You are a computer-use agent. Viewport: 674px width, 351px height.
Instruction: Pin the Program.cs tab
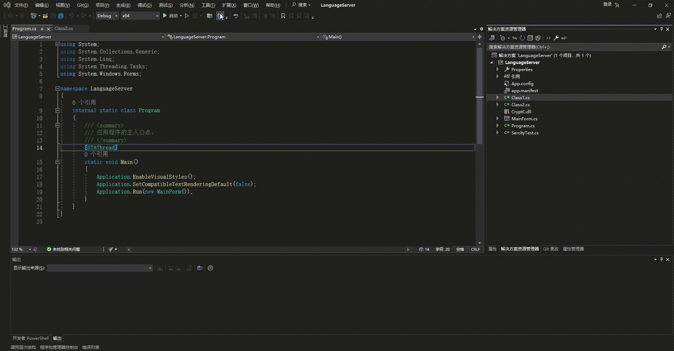click(x=42, y=29)
